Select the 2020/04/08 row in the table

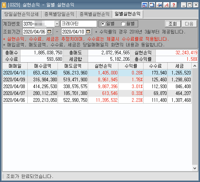(97, 86)
